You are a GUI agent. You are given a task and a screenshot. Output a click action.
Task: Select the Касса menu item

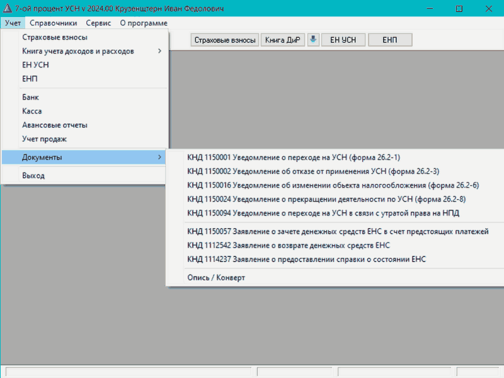[x=31, y=111]
